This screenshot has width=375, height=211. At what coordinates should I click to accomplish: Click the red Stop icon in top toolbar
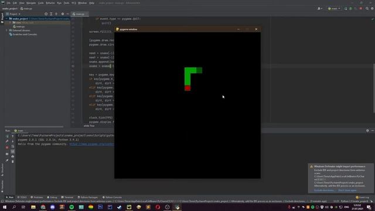[x=361, y=9]
